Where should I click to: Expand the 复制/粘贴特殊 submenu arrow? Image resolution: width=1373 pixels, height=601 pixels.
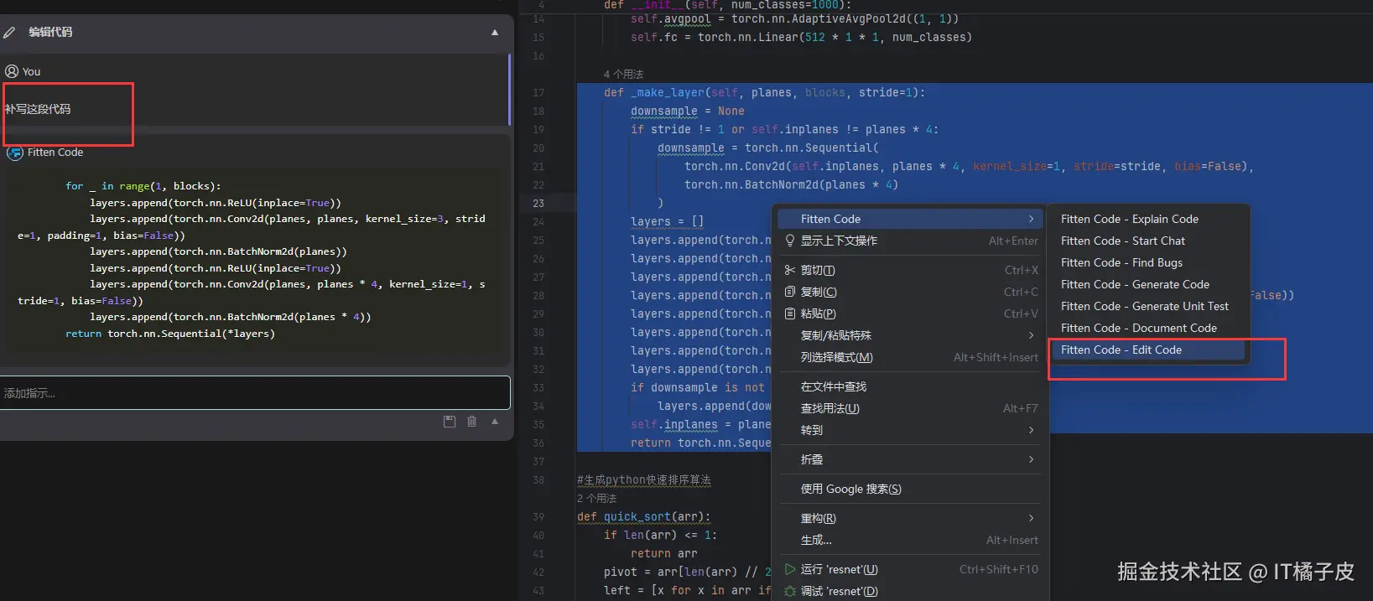[1032, 335]
